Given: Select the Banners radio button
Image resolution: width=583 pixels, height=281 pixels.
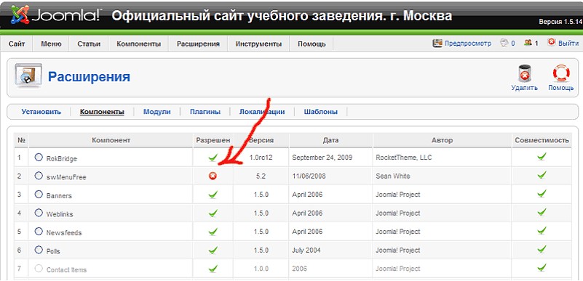Looking at the screenshot, I should (39, 195).
